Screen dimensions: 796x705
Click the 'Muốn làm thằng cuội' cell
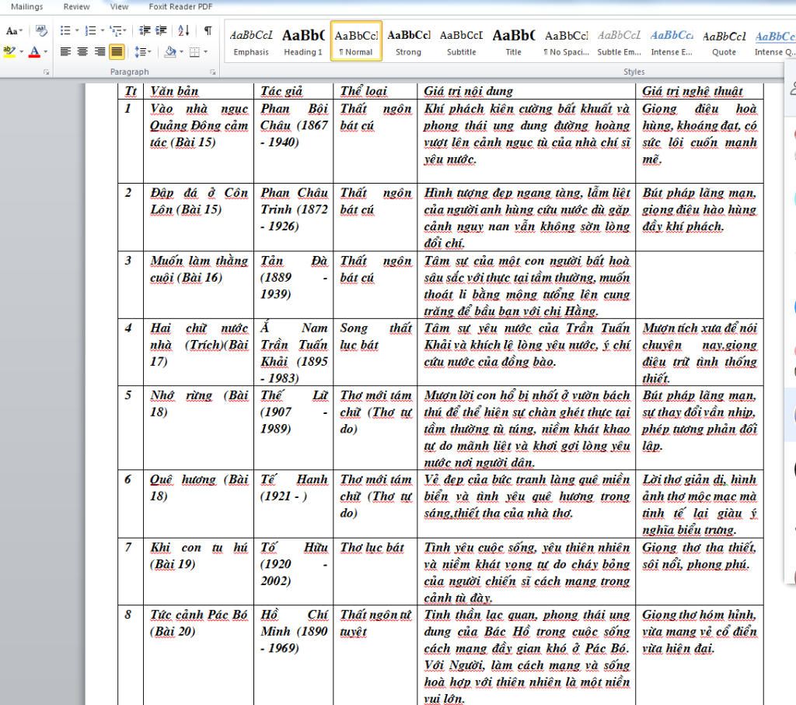(198, 285)
